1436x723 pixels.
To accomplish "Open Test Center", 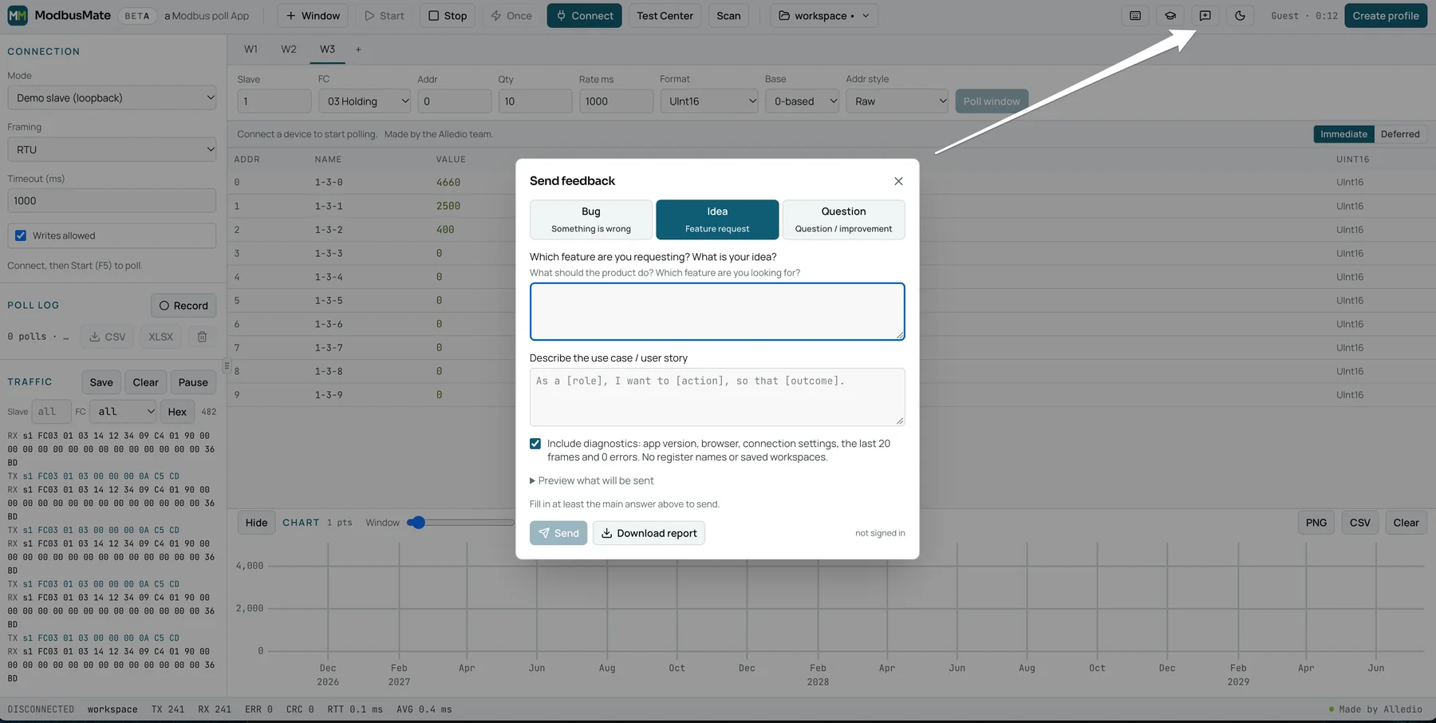I will coord(665,16).
